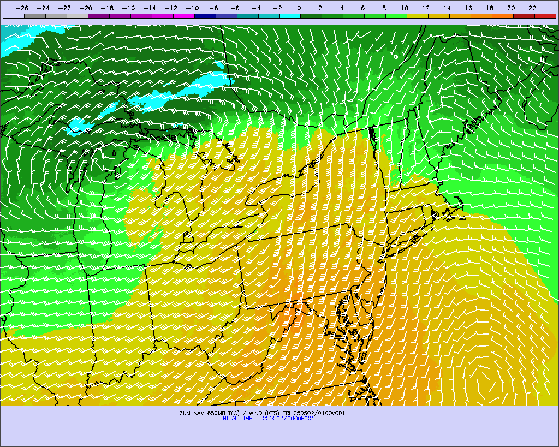Select the legend segment between 14 and 16

[x=460, y=16]
